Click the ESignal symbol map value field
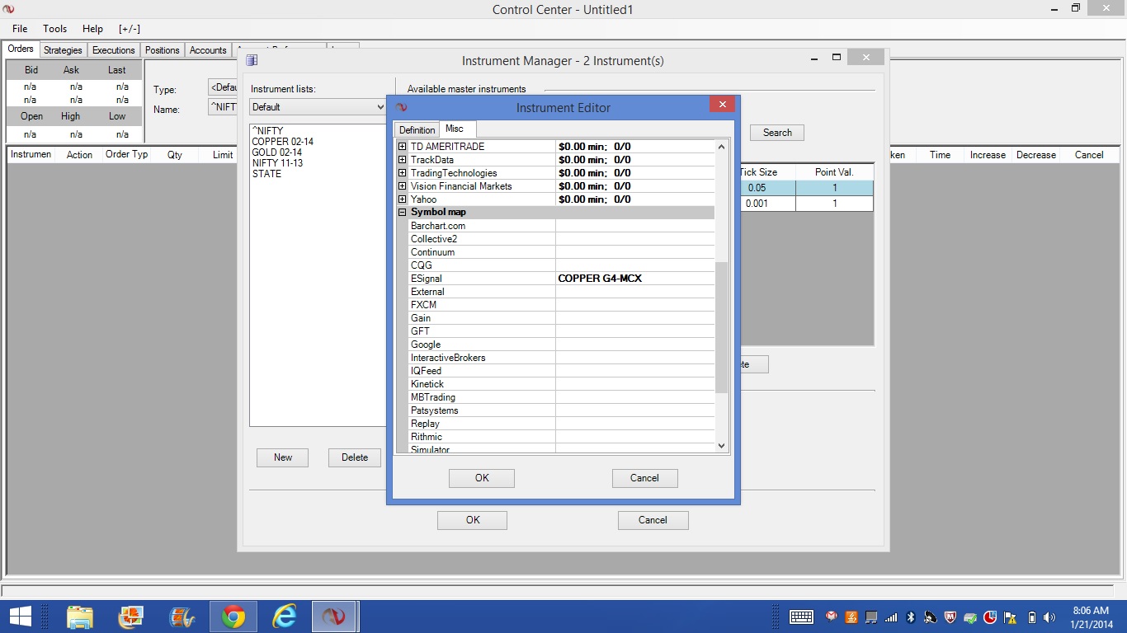Viewport: 1127px width, 633px height. tap(635, 279)
